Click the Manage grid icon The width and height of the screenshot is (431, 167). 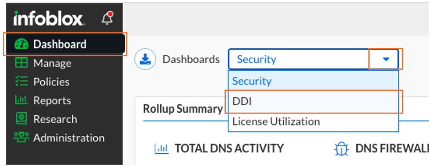(x=21, y=63)
